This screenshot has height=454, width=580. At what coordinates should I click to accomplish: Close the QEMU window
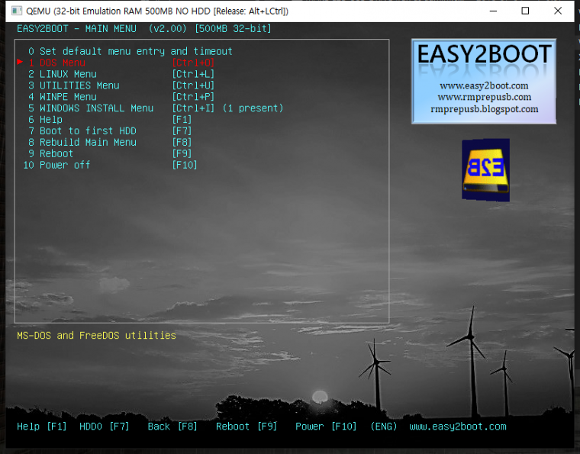[558, 11]
